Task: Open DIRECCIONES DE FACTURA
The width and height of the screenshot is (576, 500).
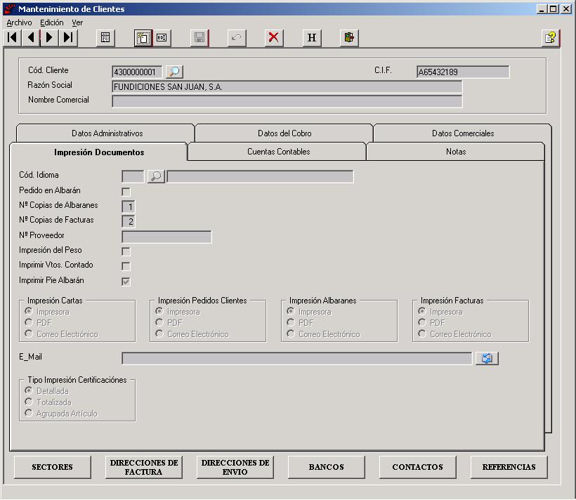Action: pyautogui.click(x=143, y=467)
